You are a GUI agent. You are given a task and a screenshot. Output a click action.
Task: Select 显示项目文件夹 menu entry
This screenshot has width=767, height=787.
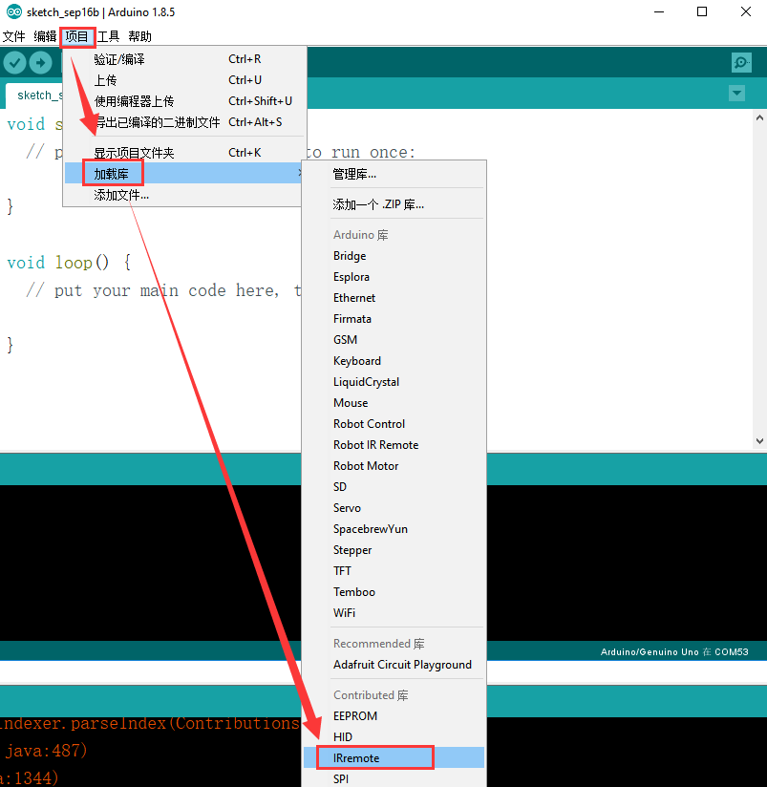184,153
